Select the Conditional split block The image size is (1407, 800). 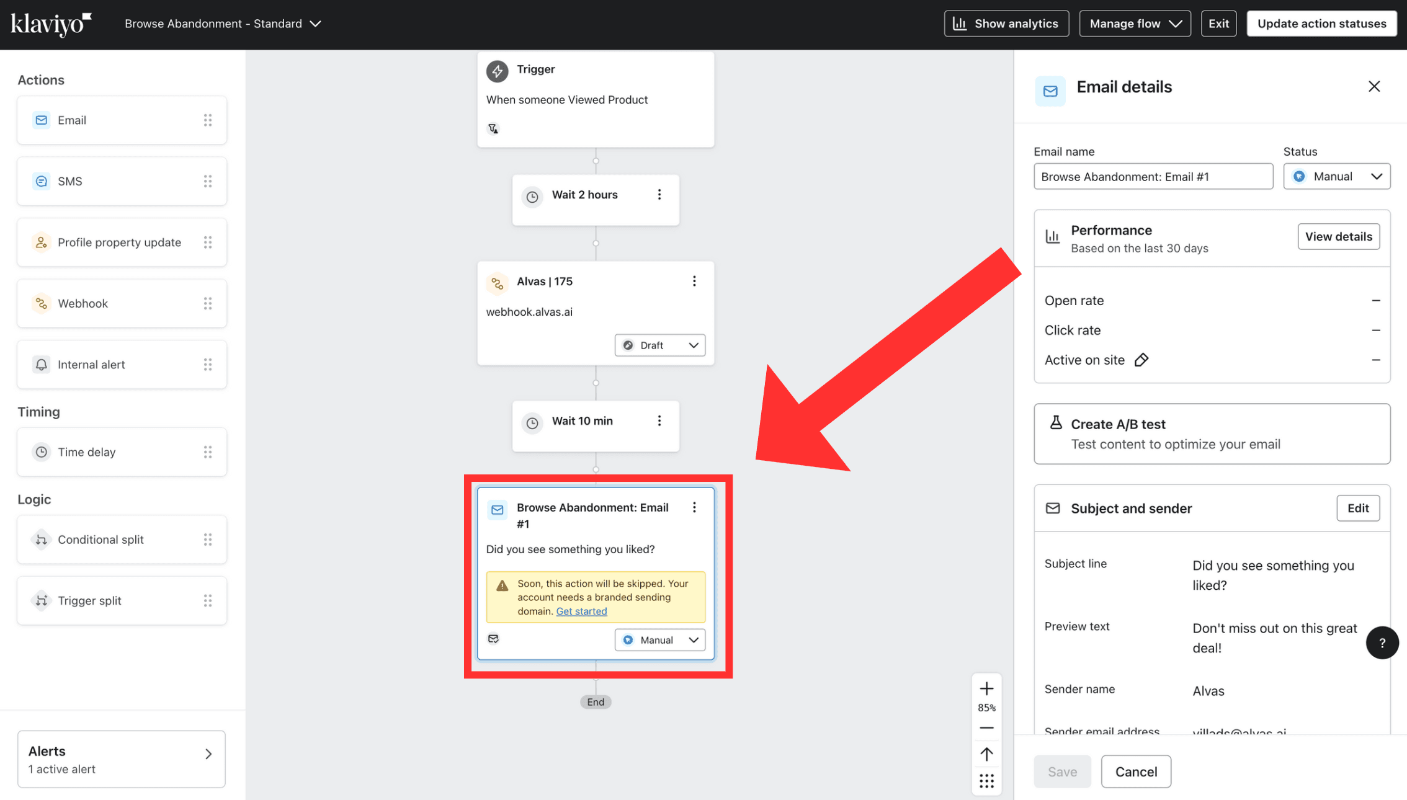122,540
